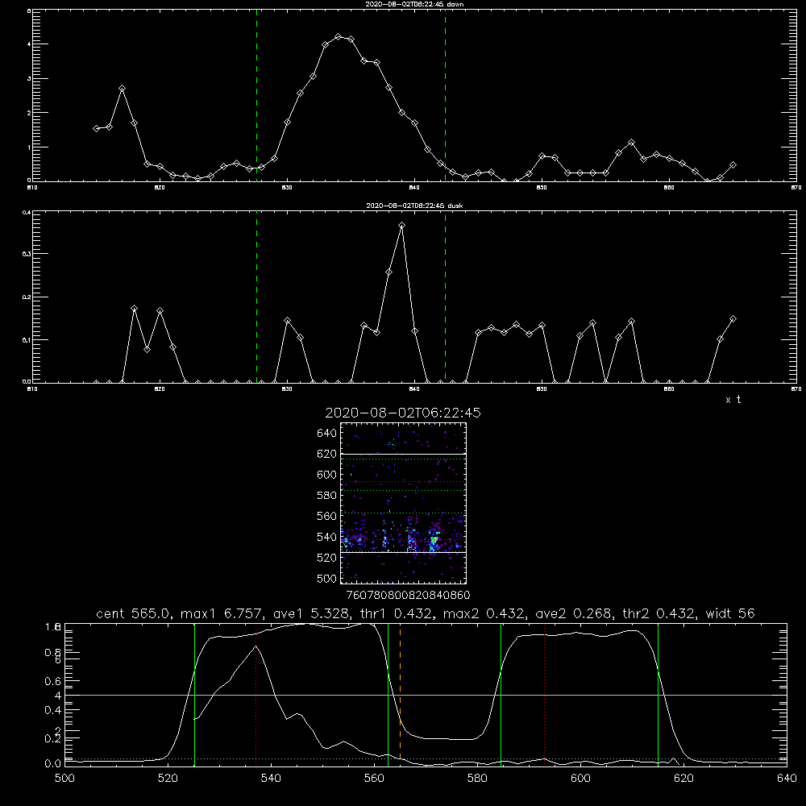This screenshot has height=806, width=806.
Task: Click the 'x t' label below dusk plot
Action: (x=733, y=400)
